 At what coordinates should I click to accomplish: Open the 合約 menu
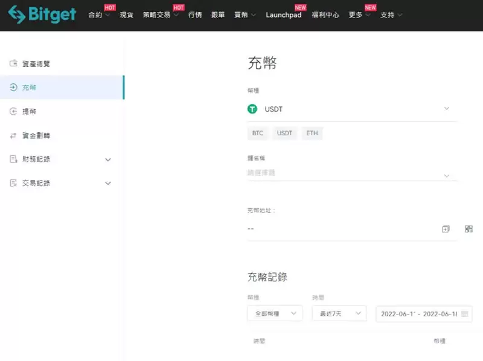click(x=96, y=15)
